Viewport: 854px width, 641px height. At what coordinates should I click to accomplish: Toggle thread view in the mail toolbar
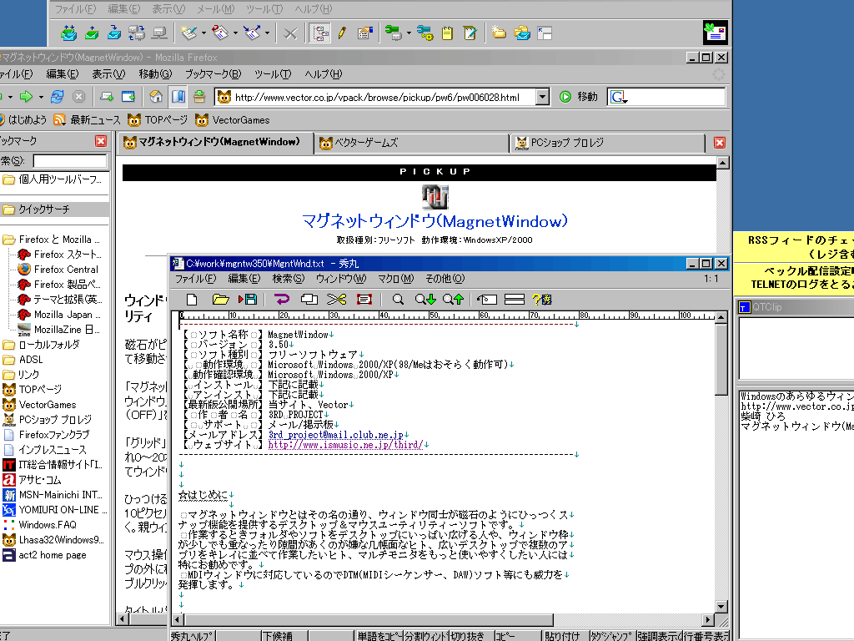click(x=319, y=33)
